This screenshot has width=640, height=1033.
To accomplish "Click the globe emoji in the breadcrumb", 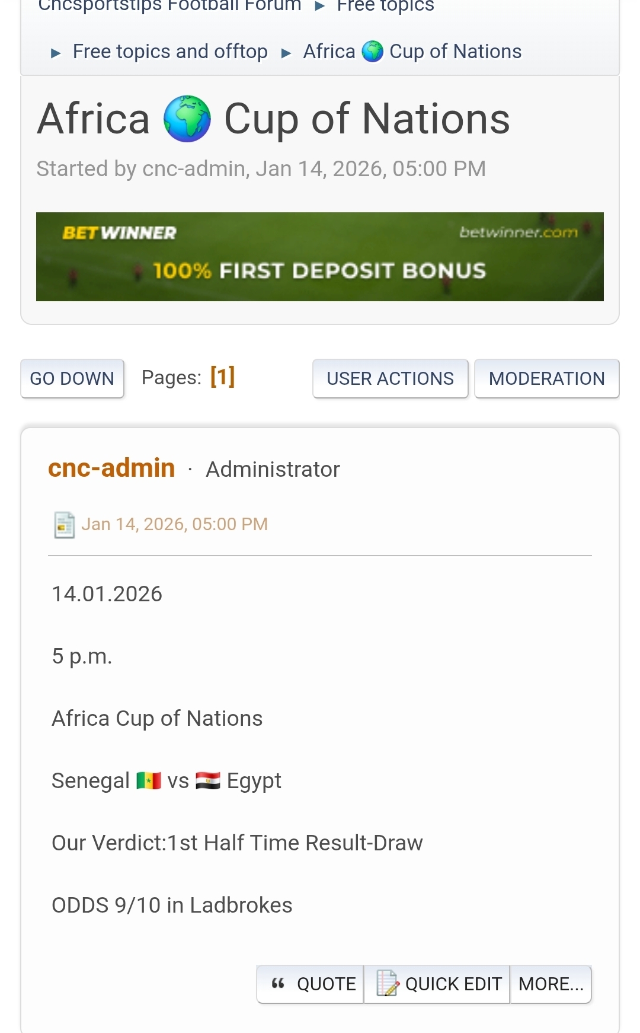I will click(x=373, y=52).
